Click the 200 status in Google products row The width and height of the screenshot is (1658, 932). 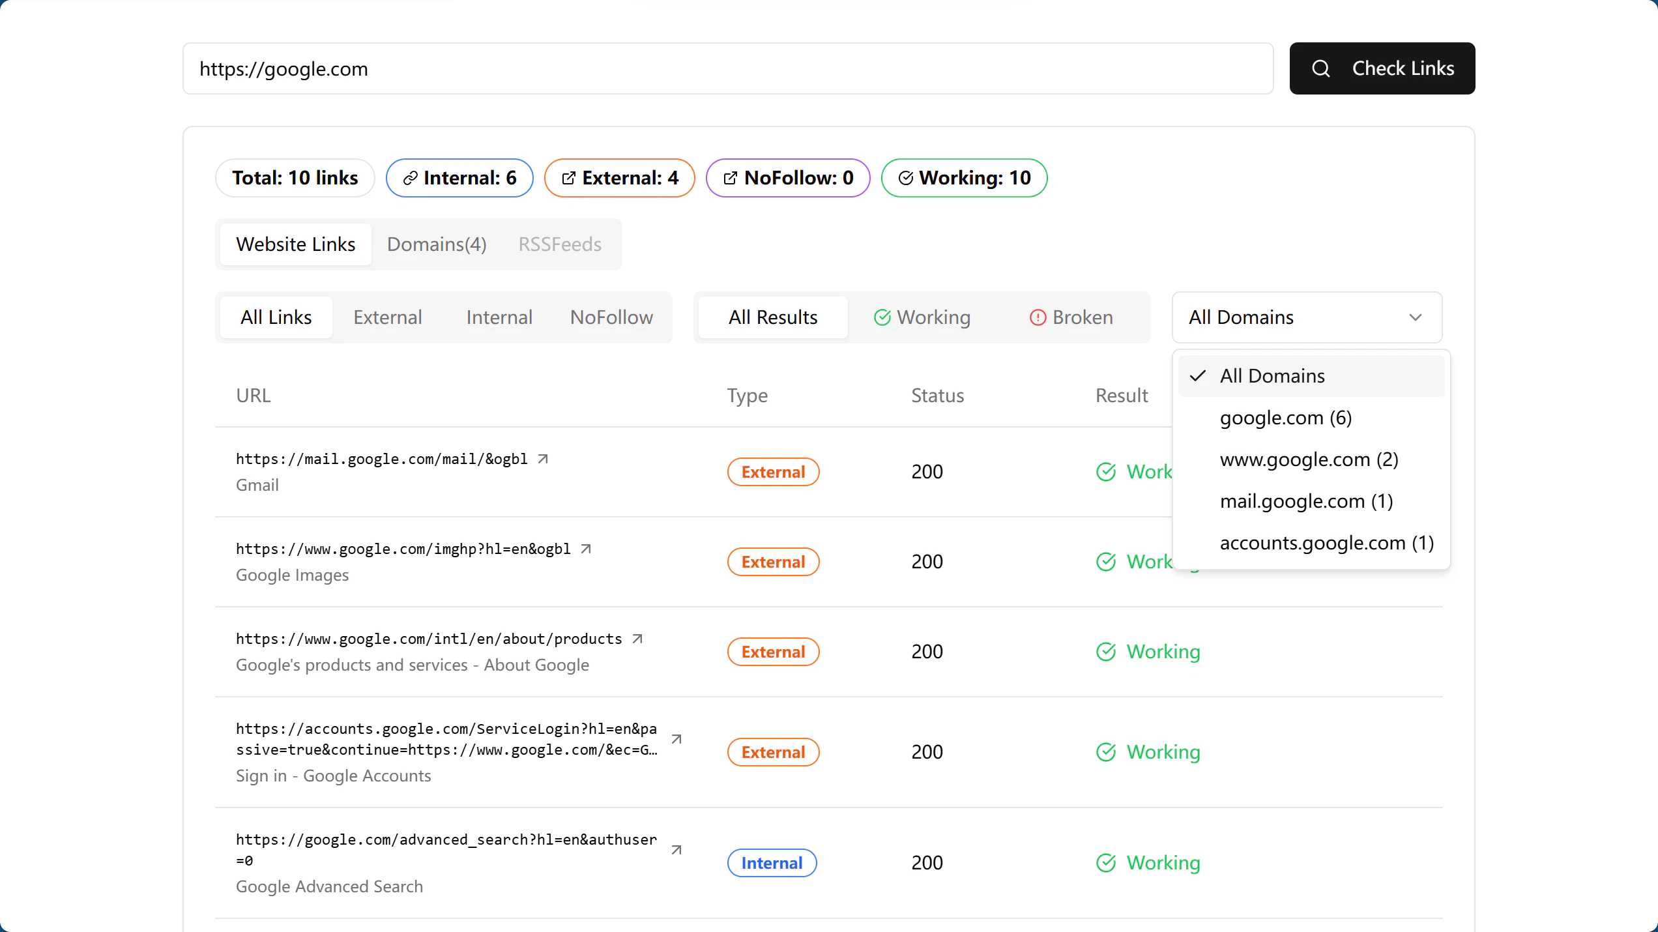click(x=927, y=652)
